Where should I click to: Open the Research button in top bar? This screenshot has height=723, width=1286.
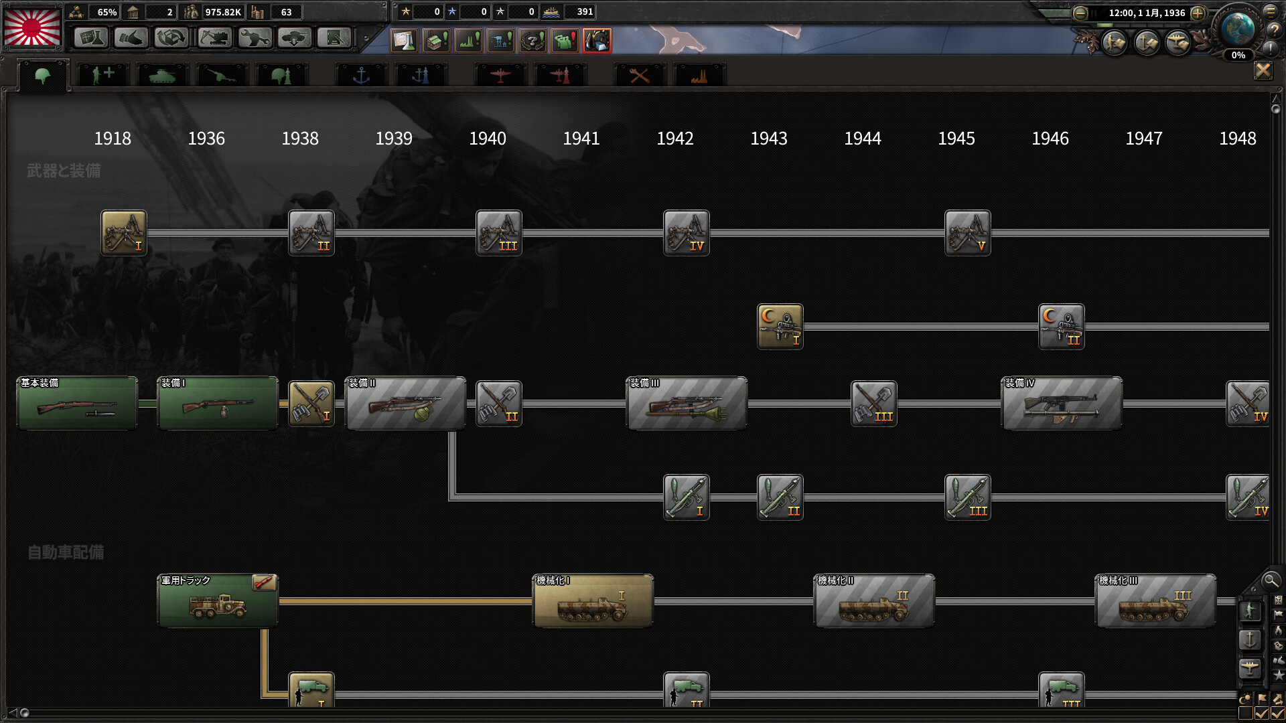tap(91, 38)
